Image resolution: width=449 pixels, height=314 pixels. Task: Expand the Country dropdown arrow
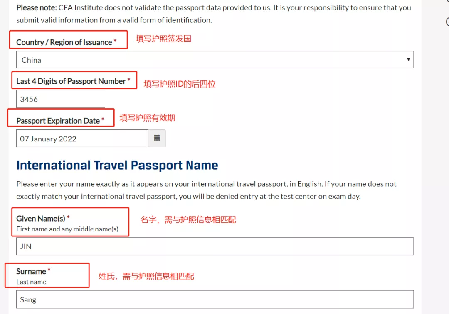click(x=408, y=59)
